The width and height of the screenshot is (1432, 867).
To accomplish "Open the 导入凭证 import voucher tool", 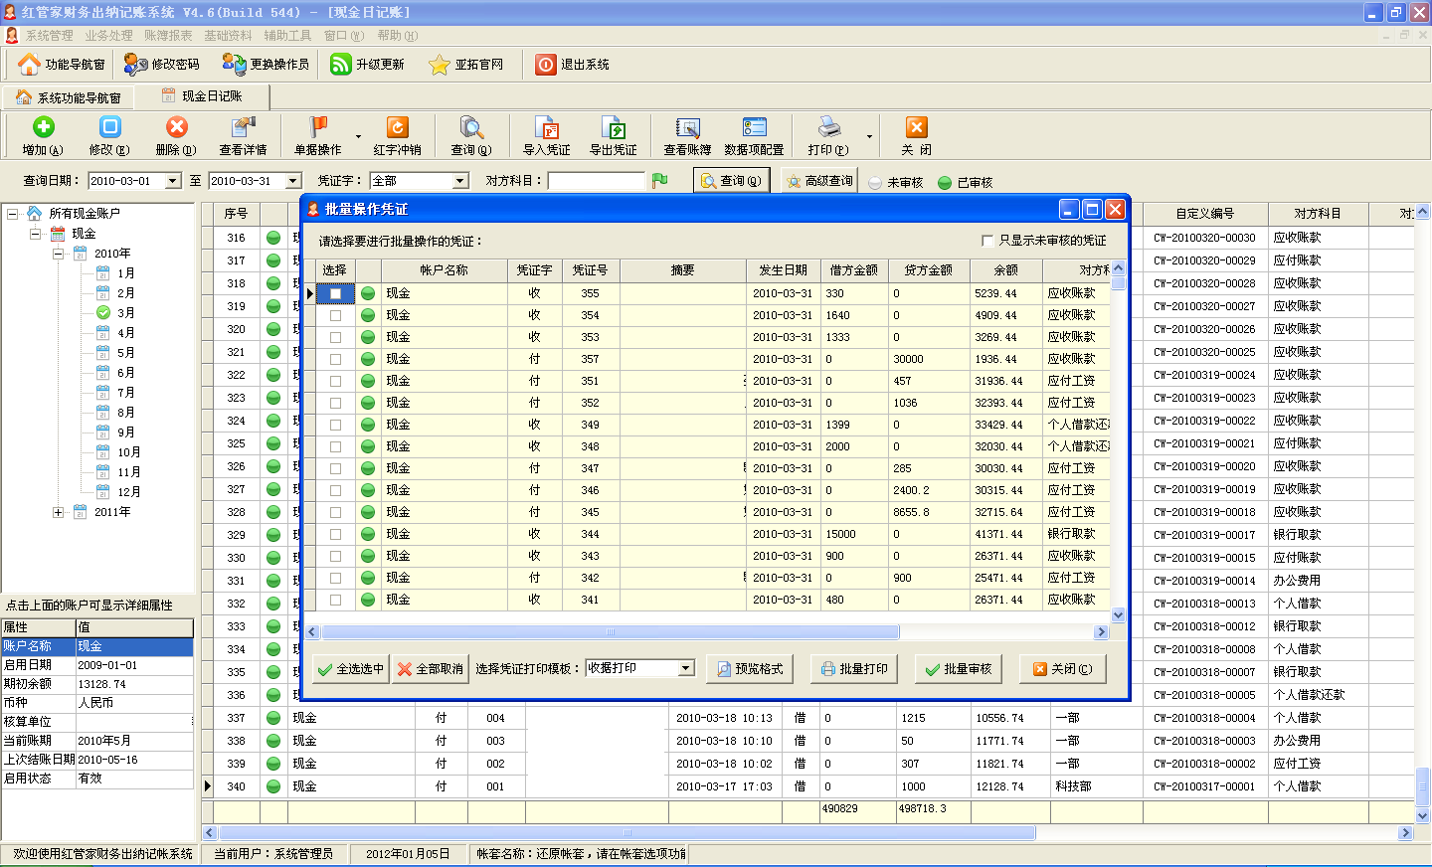I will (x=546, y=127).
